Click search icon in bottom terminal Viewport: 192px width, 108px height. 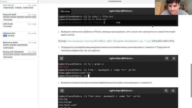[x=166, y=91]
